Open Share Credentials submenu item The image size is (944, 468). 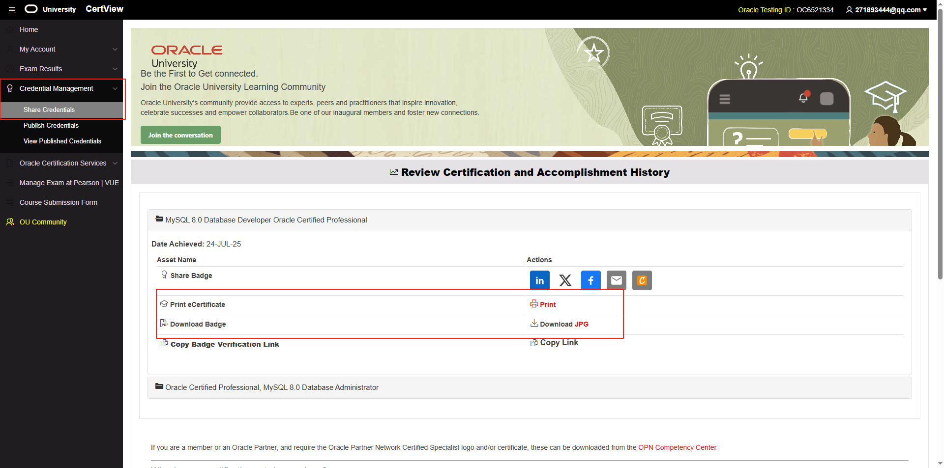61,110
